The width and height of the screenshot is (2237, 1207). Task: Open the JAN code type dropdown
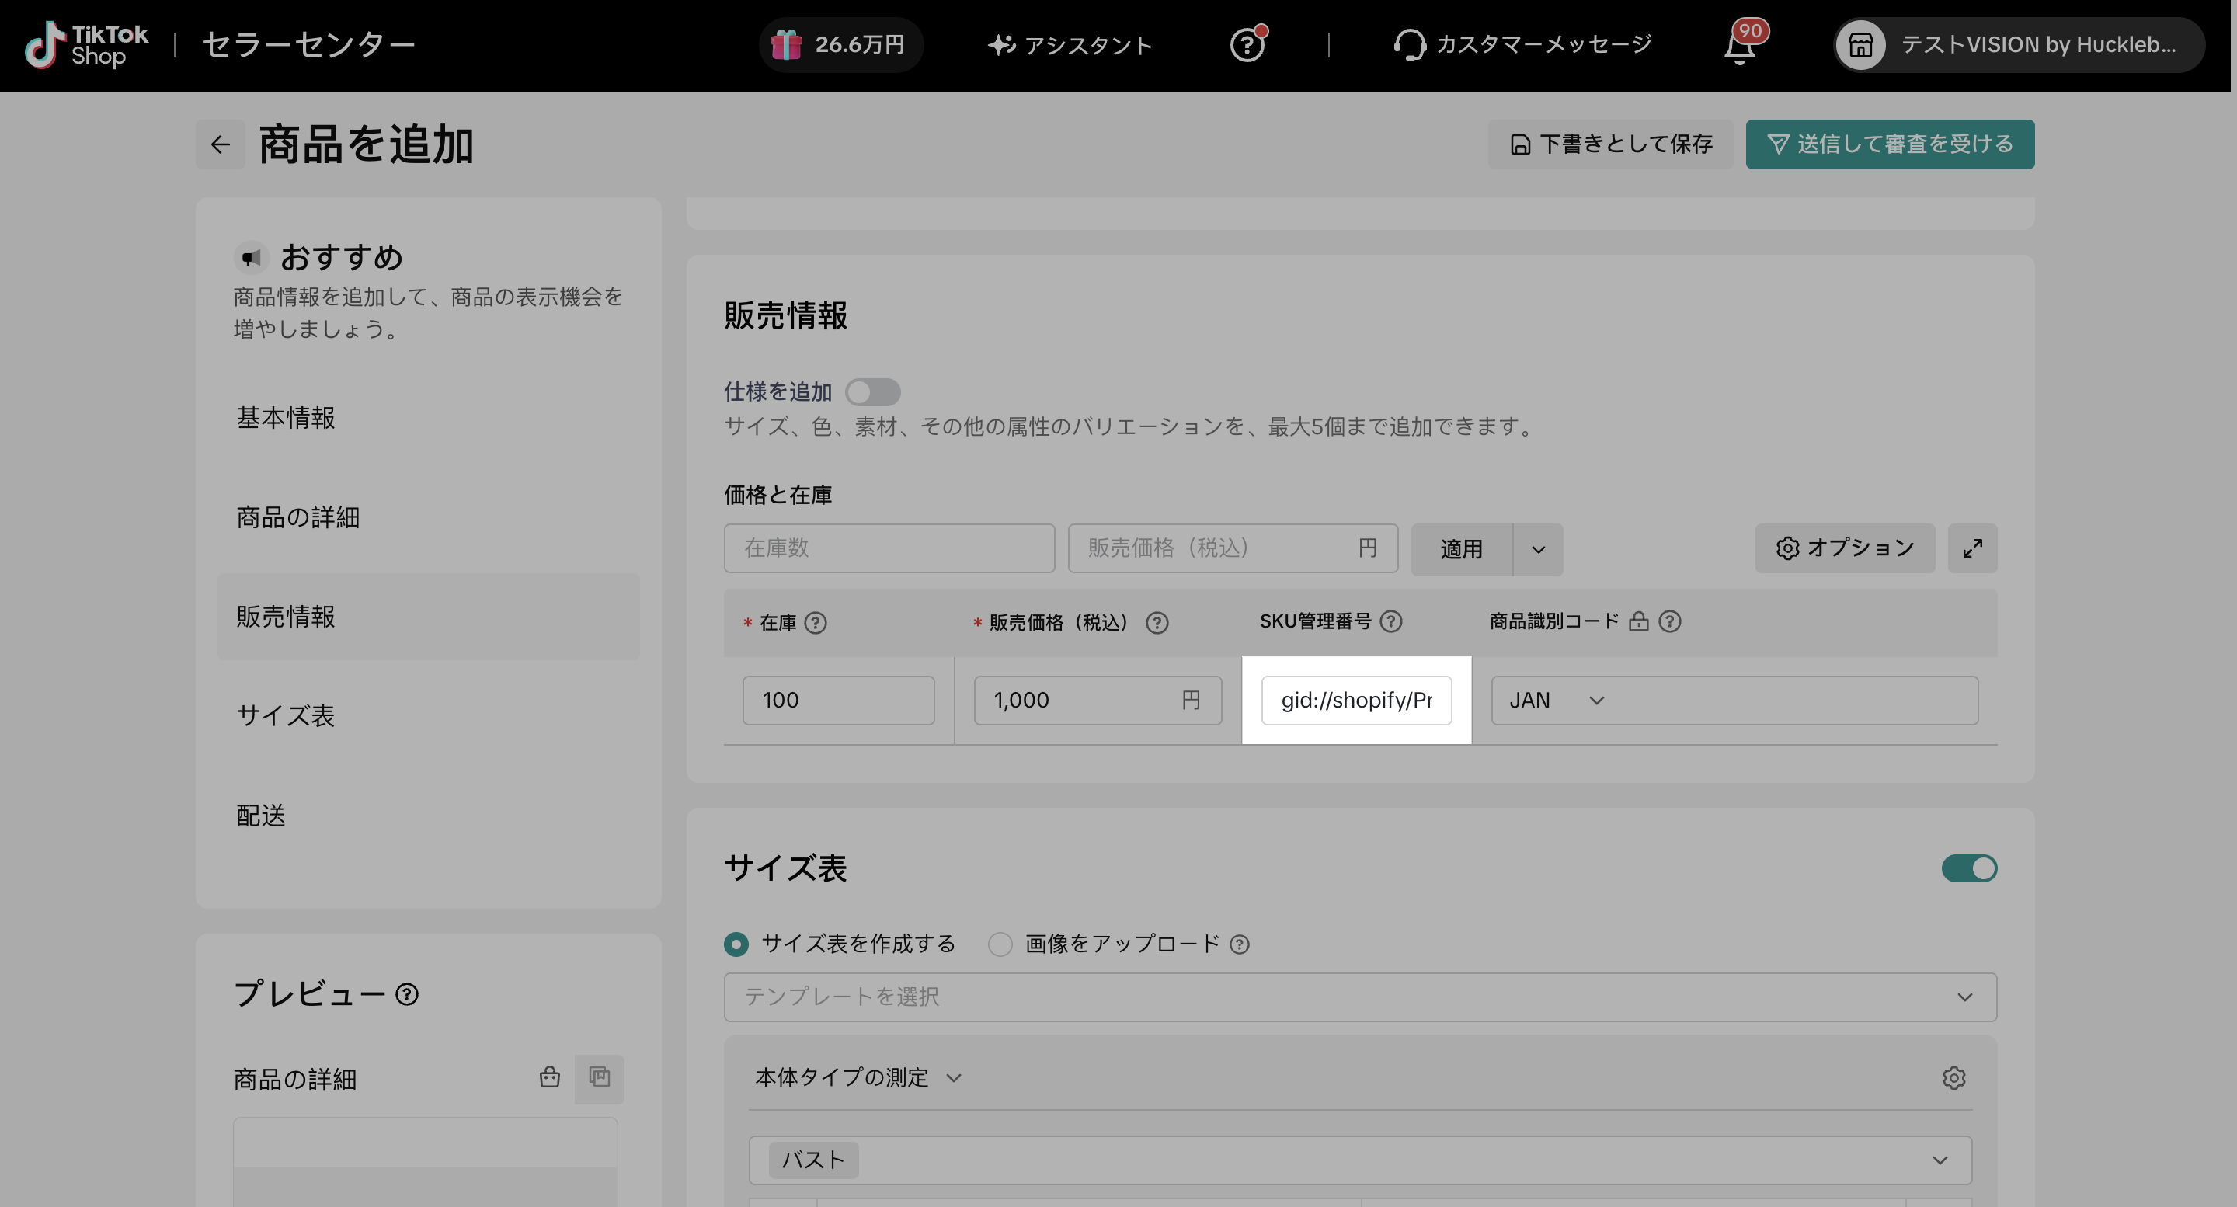[1556, 700]
